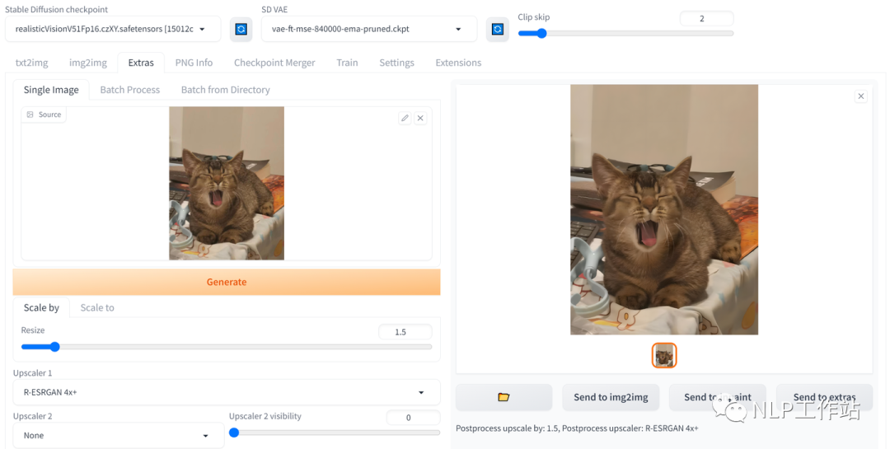Open the PNG Info tab
890x449 pixels.
[194, 63]
